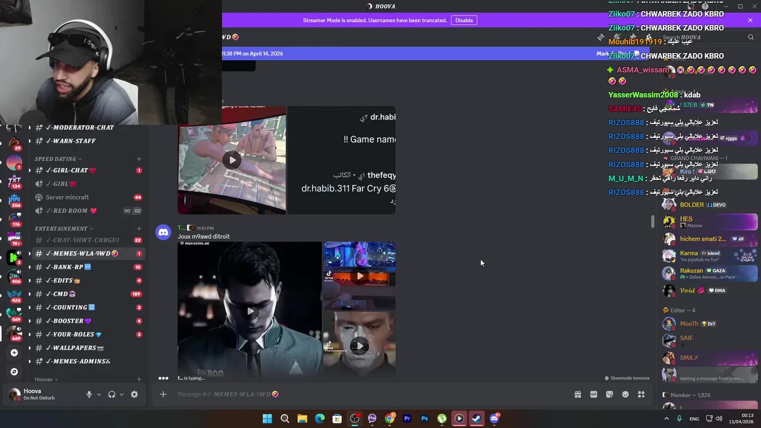
Task: Open member Rakuzan in member list
Action: pyautogui.click(x=710, y=273)
